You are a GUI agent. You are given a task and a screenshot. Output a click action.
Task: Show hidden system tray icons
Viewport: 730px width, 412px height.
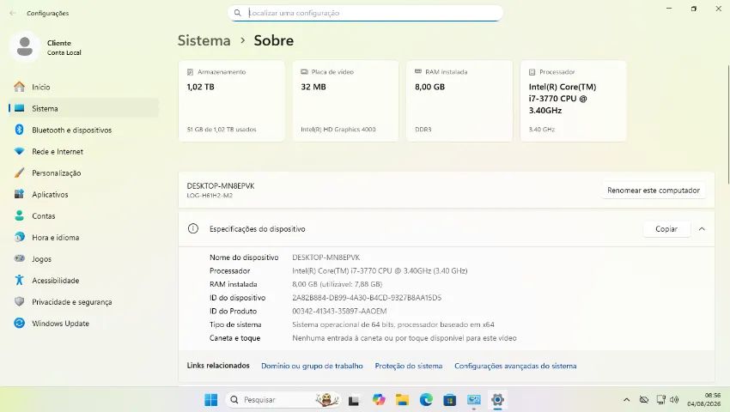click(x=627, y=399)
